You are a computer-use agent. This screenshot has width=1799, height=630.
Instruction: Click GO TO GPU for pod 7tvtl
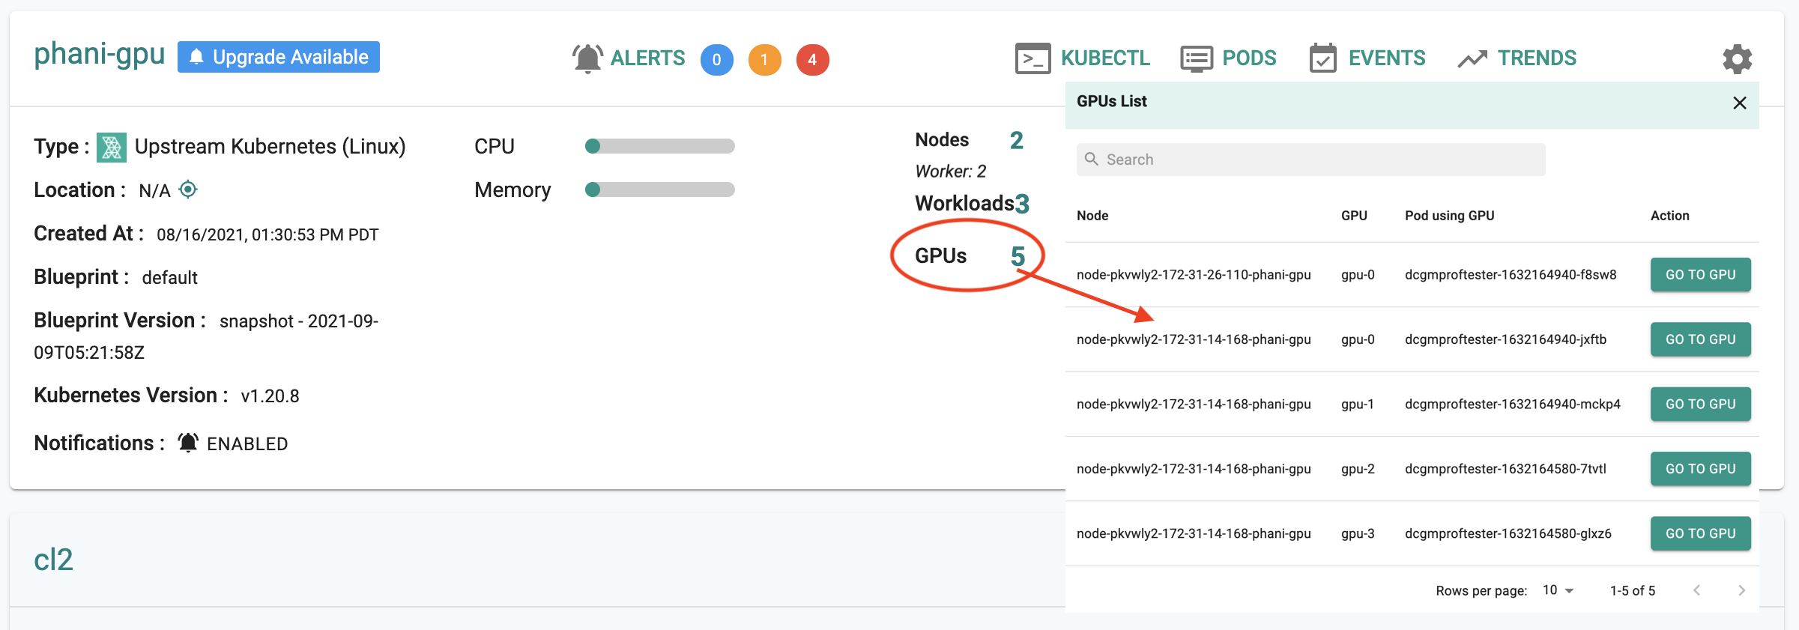(x=1700, y=468)
